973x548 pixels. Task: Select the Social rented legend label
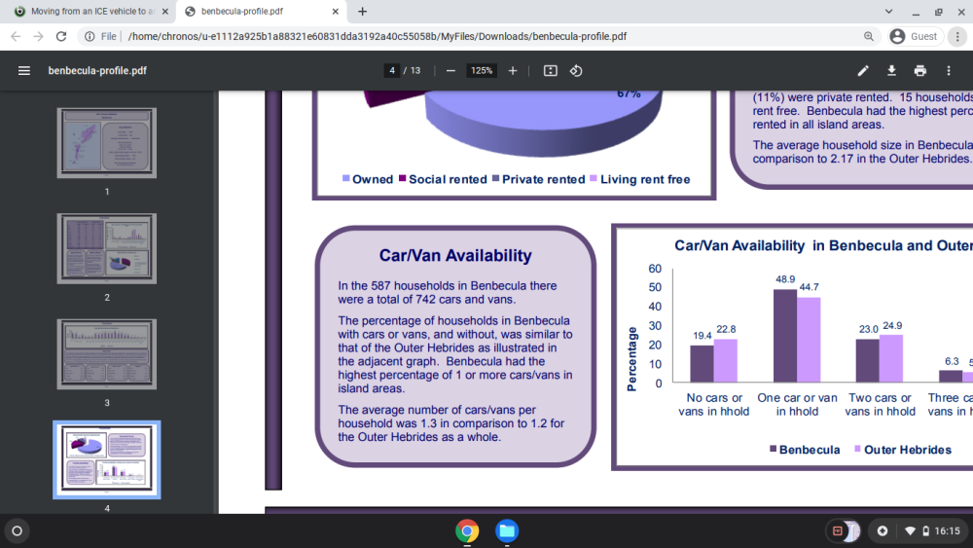point(448,179)
